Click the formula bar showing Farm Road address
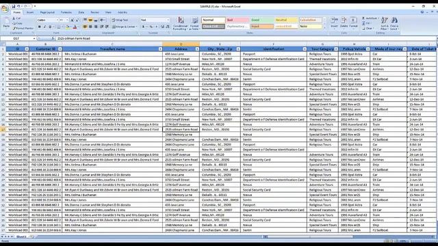The height and width of the screenshot is (246, 438). coord(246,38)
